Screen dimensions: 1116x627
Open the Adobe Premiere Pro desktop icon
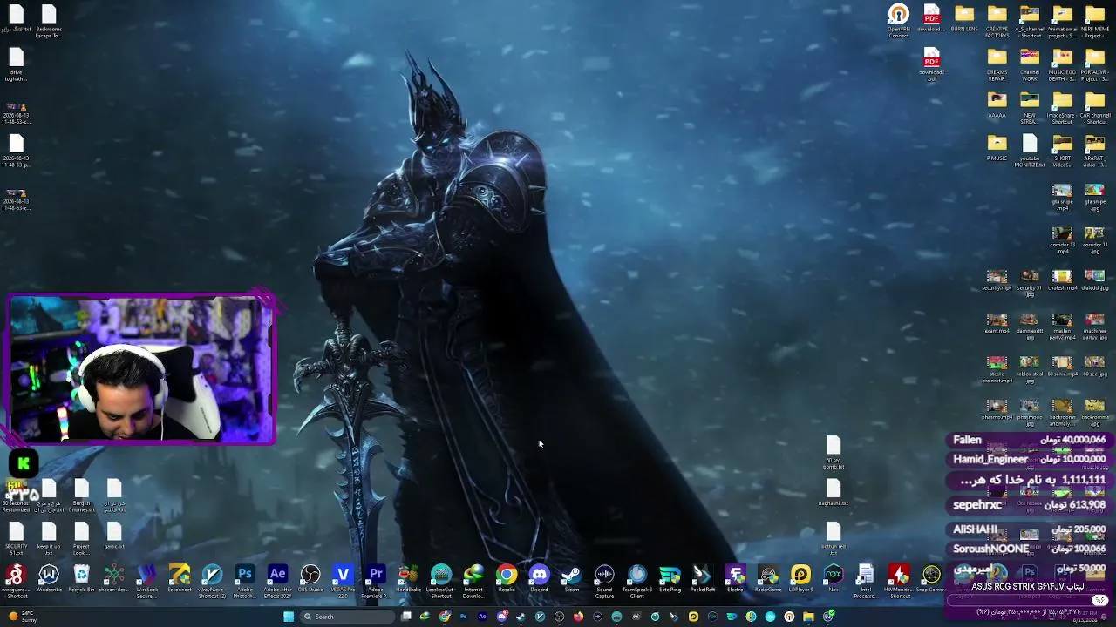pyautogui.click(x=376, y=582)
